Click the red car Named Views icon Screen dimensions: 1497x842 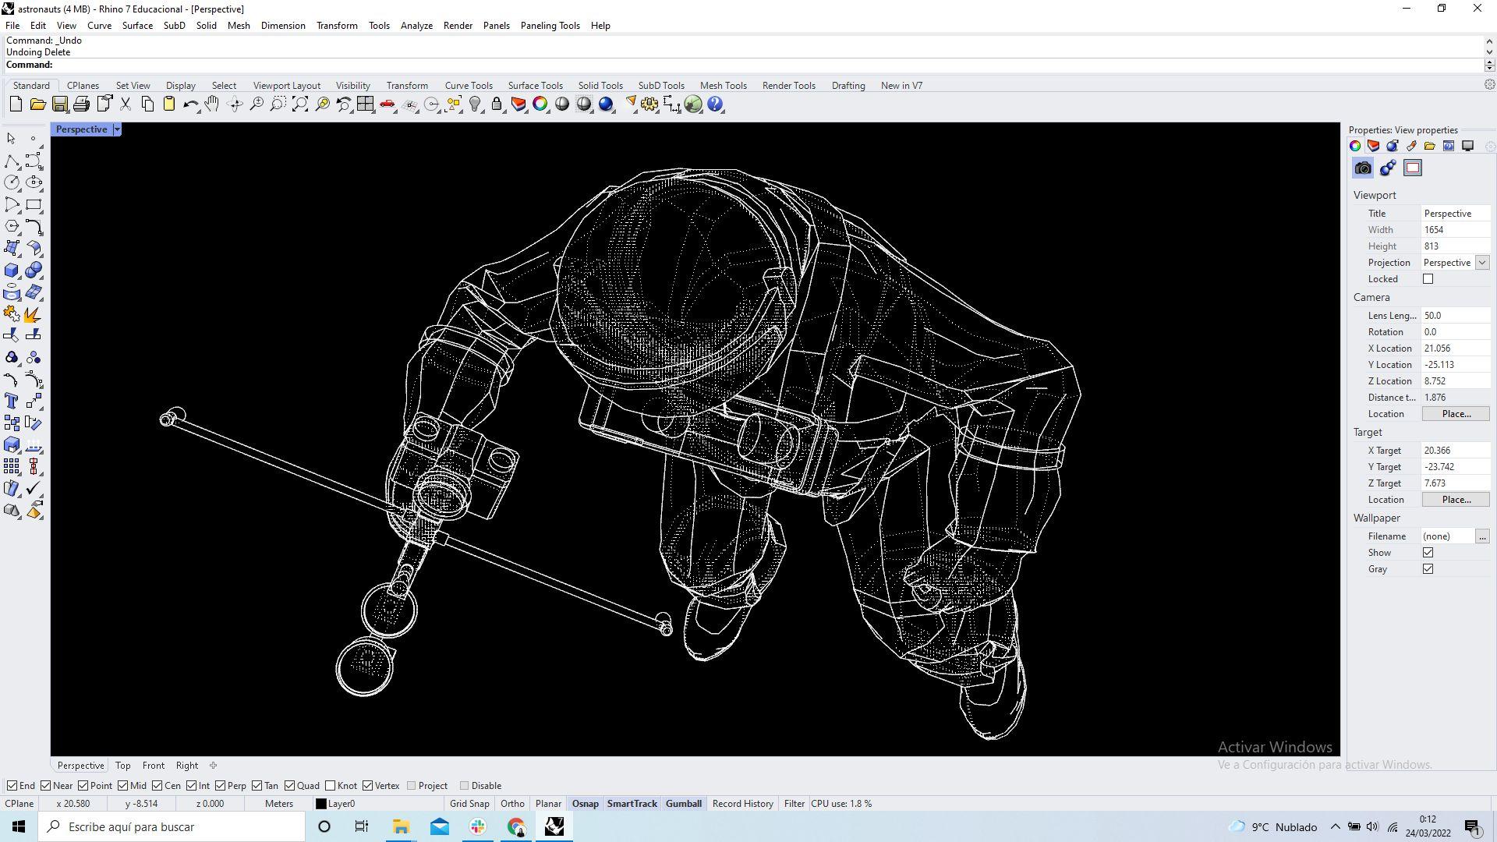tap(387, 104)
